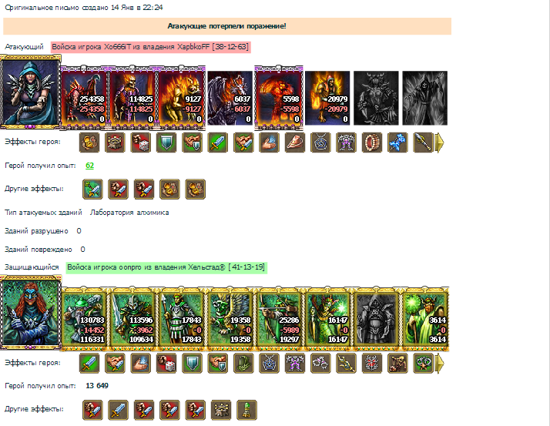Click the green key-and-sword icon in attacker's other effects
Image resolution: width=550 pixels, height=426 pixels.
click(x=92, y=190)
